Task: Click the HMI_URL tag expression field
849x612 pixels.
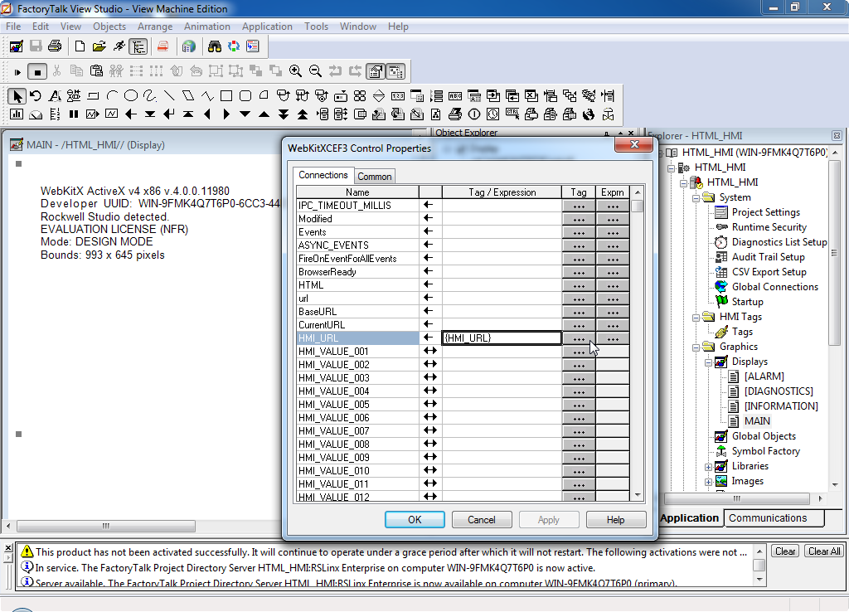Action: (x=502, y=338)
